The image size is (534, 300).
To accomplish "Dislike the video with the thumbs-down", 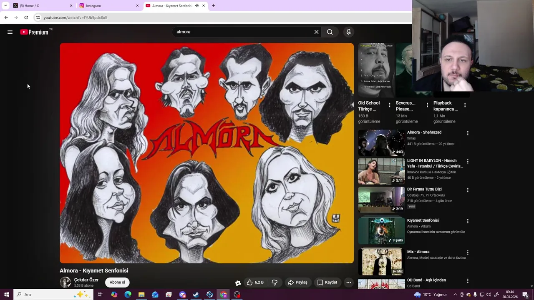I will click(275, 282).
